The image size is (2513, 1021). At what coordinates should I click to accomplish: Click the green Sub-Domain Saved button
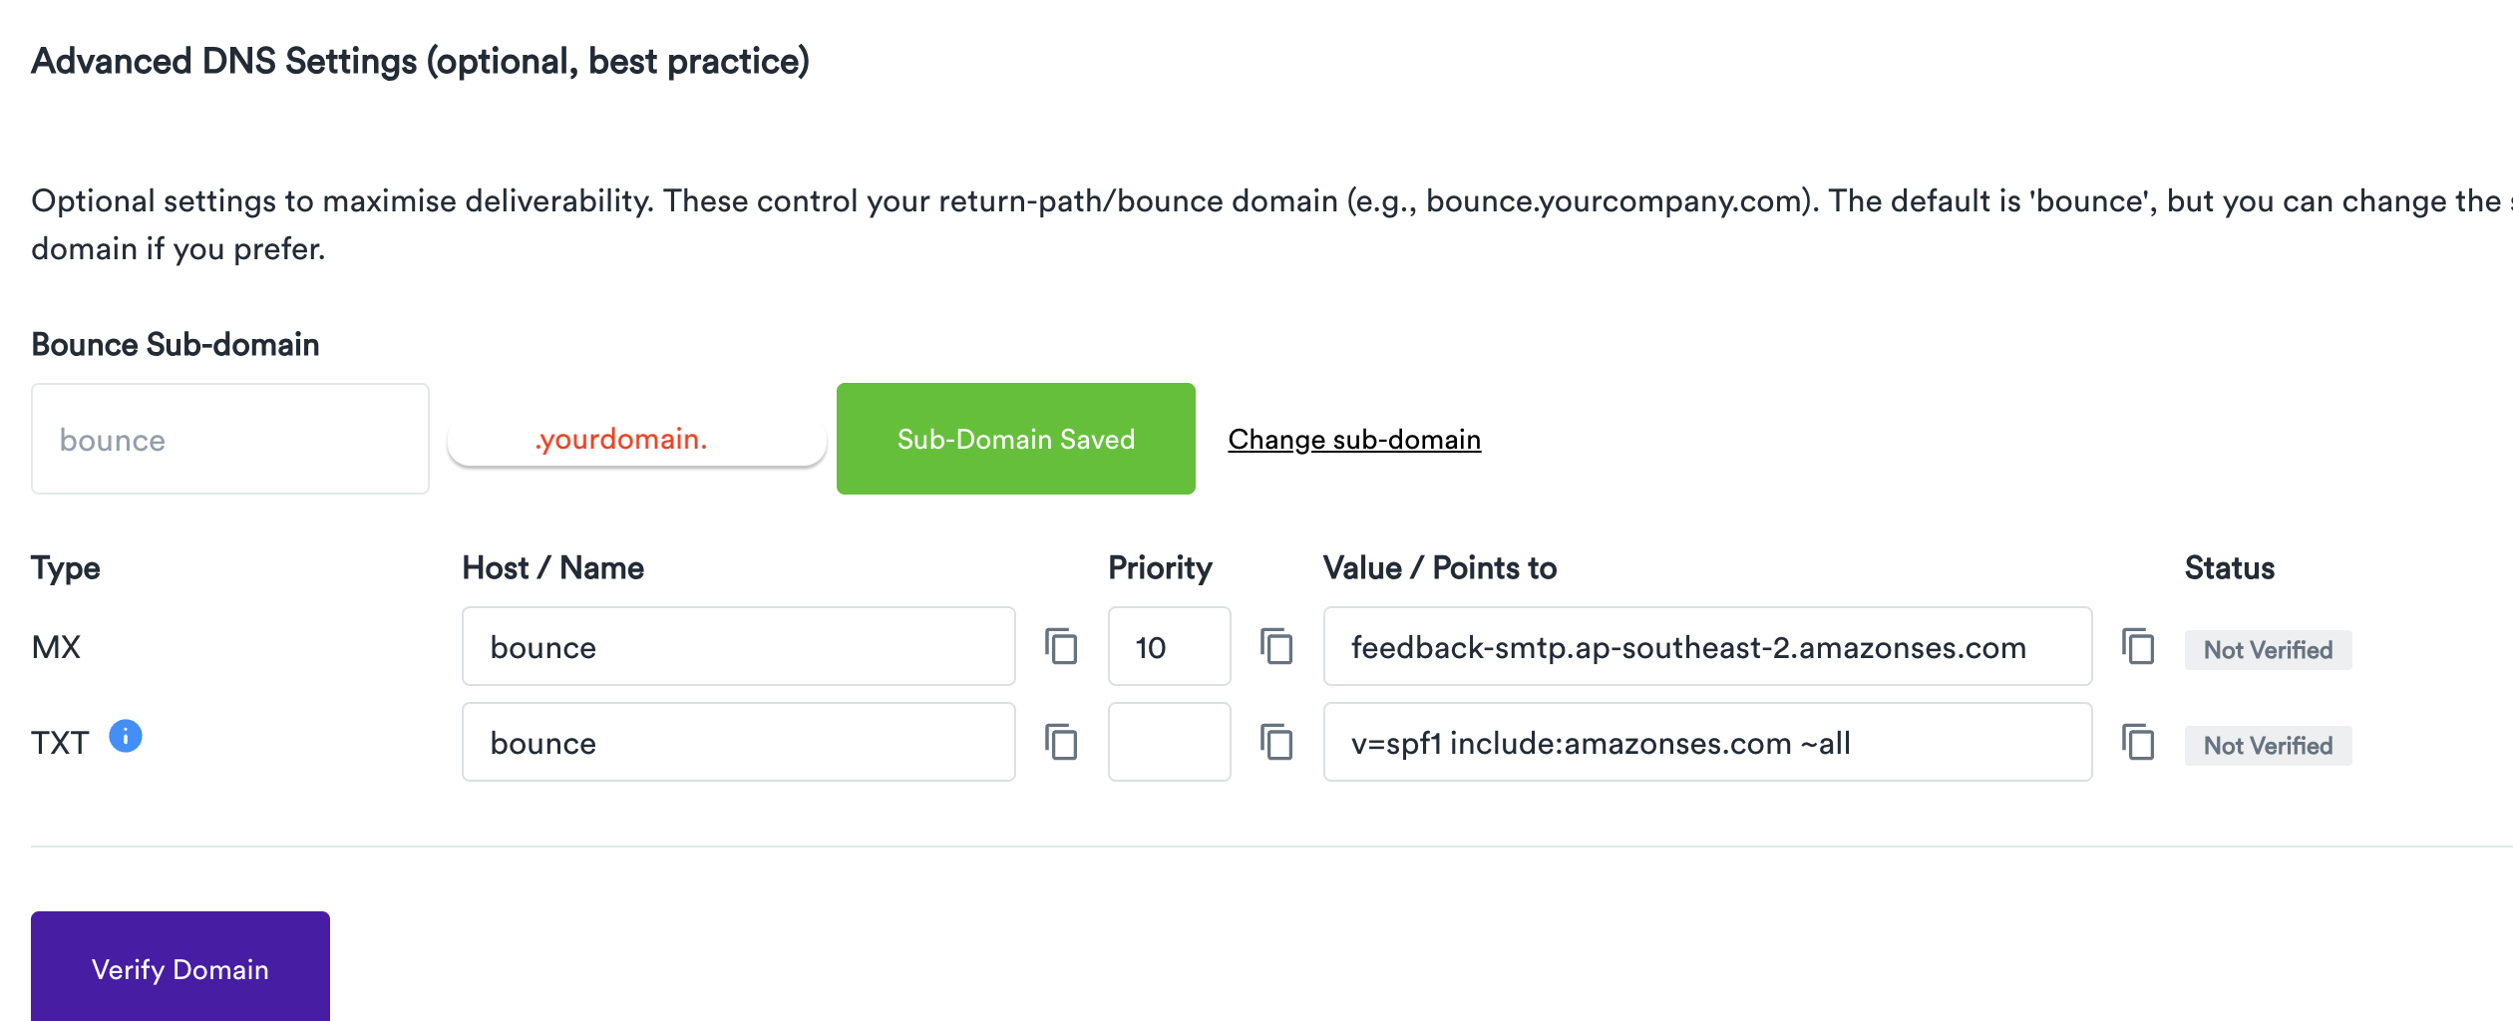tap(1015, 439)
